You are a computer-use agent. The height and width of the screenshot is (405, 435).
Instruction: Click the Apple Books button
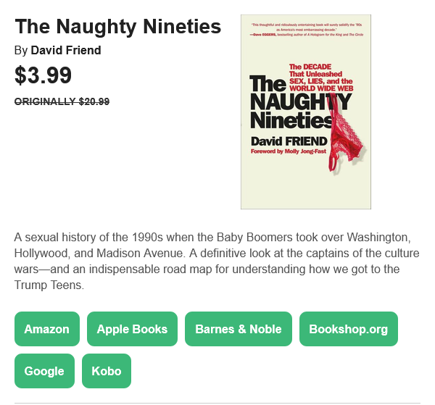coord(132,329)
